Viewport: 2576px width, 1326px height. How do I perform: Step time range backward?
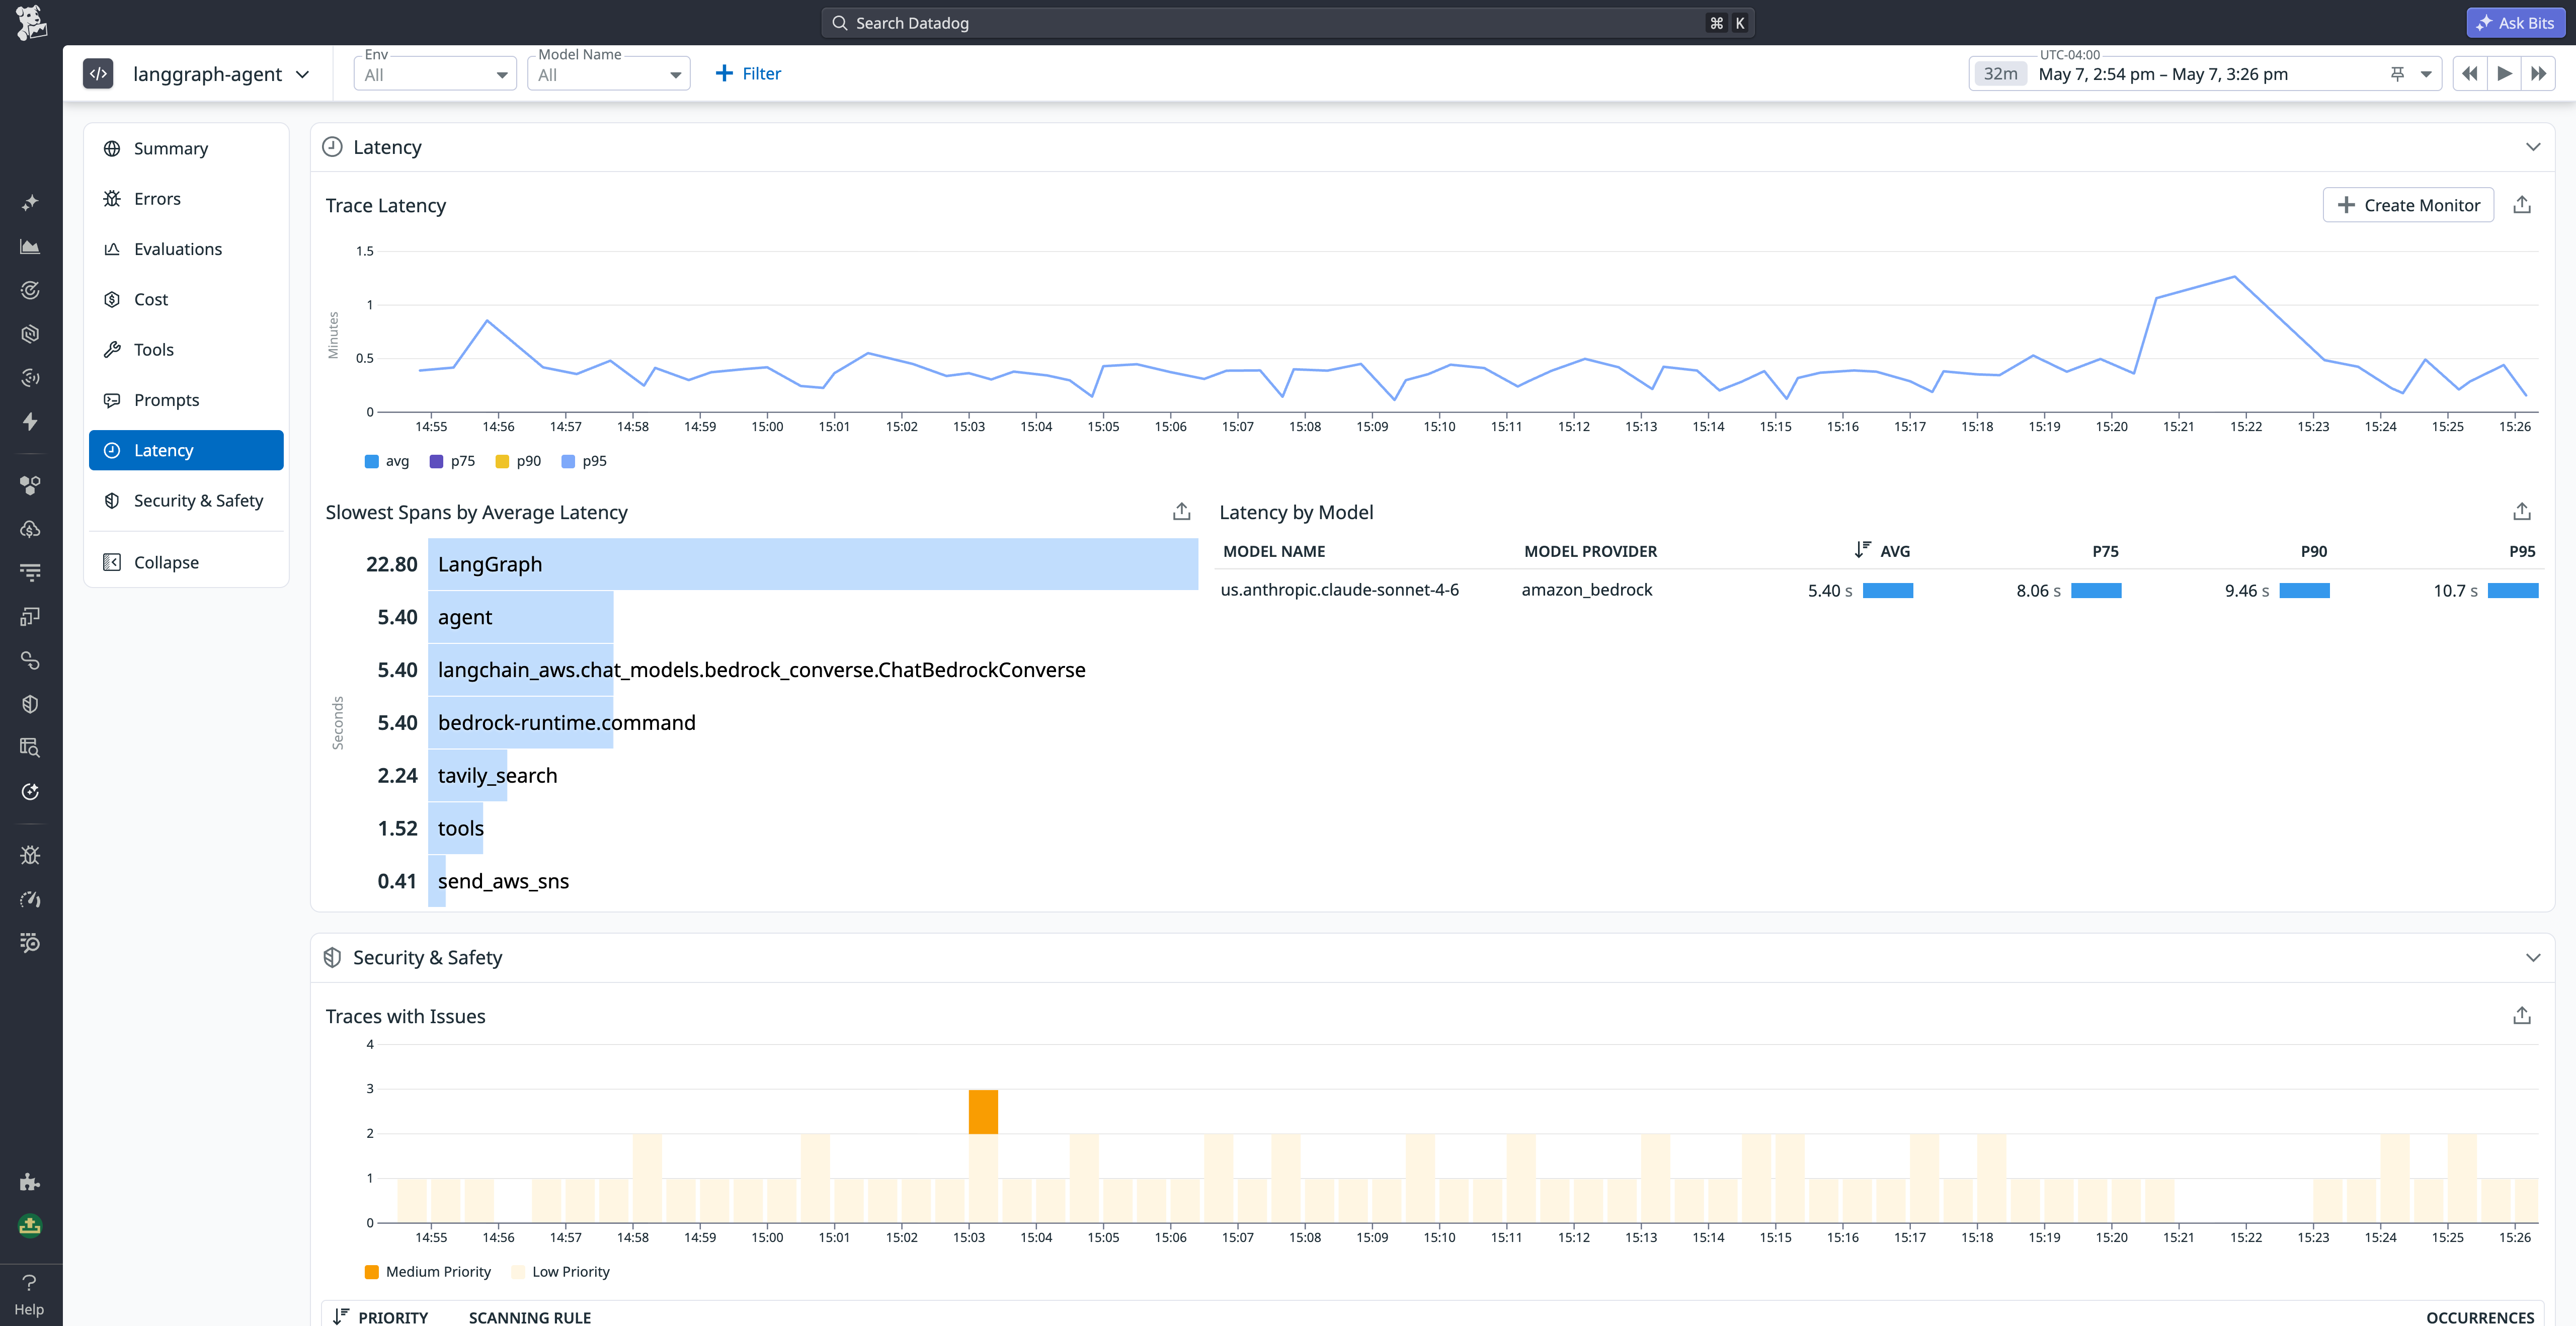[x=2470, y=74]
